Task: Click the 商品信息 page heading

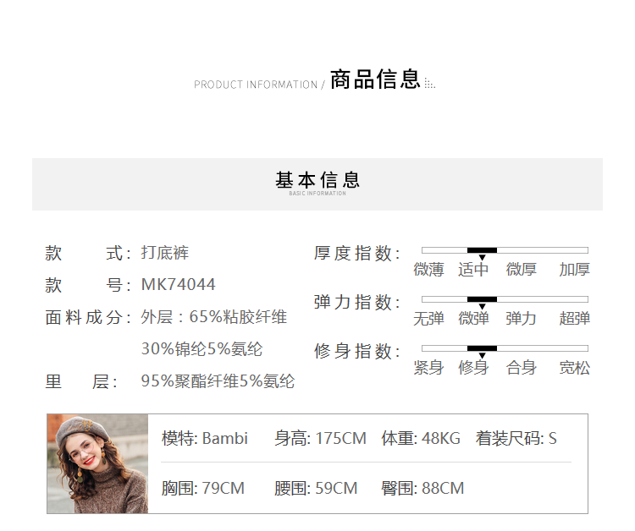Action: 375,80
